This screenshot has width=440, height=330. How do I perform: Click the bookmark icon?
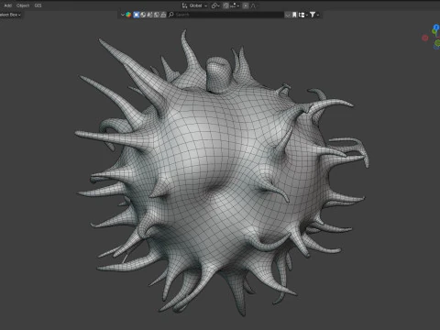[294, 15]
